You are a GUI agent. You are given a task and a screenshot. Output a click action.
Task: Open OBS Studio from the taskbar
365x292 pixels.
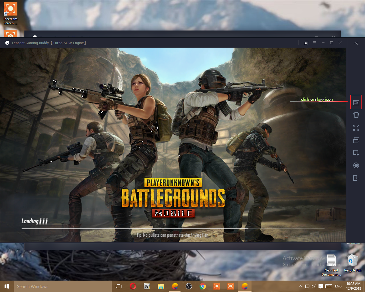pos(189,286)
